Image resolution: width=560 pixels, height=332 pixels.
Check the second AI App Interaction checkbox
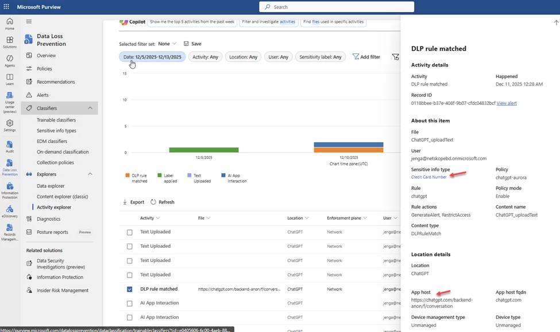130,318
